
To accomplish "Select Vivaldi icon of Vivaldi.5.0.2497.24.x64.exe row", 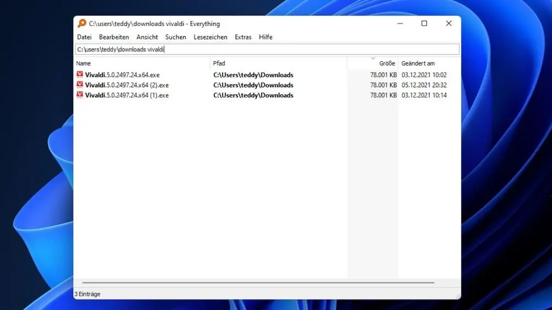I will tap(80, 75).
